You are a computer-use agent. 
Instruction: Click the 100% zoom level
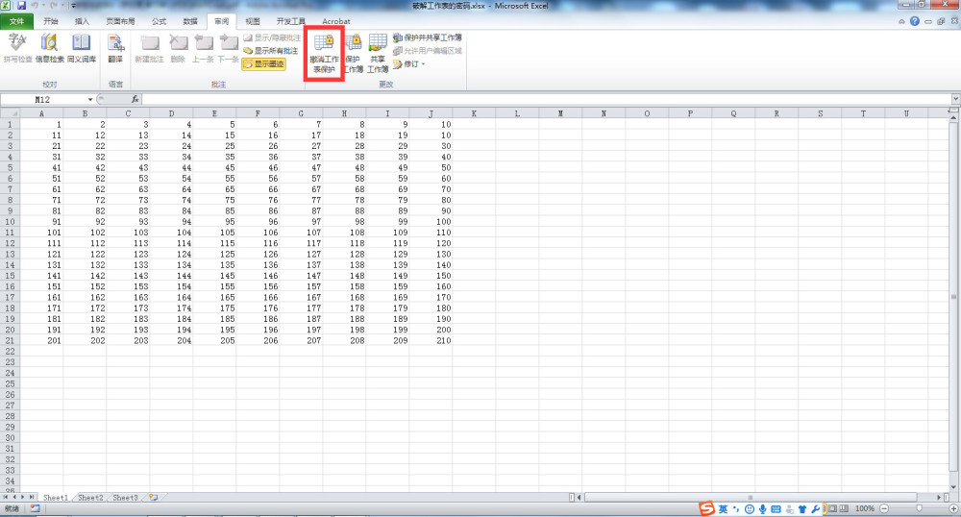coord(865,508)
